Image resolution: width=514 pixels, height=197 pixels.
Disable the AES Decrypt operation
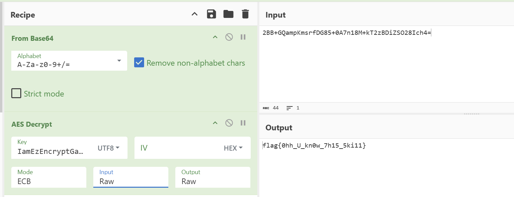click(x=229, y=123)
